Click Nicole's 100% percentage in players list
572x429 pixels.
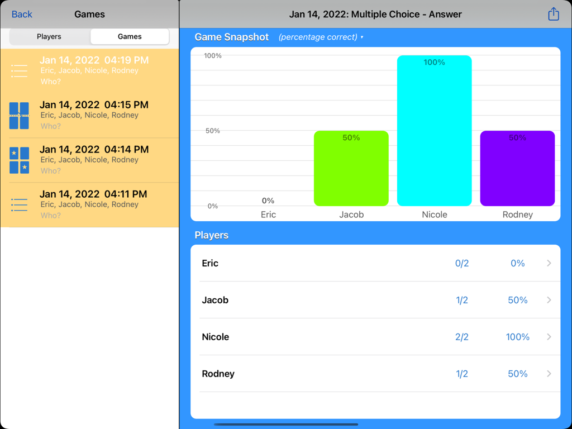(x=517, y=337)
